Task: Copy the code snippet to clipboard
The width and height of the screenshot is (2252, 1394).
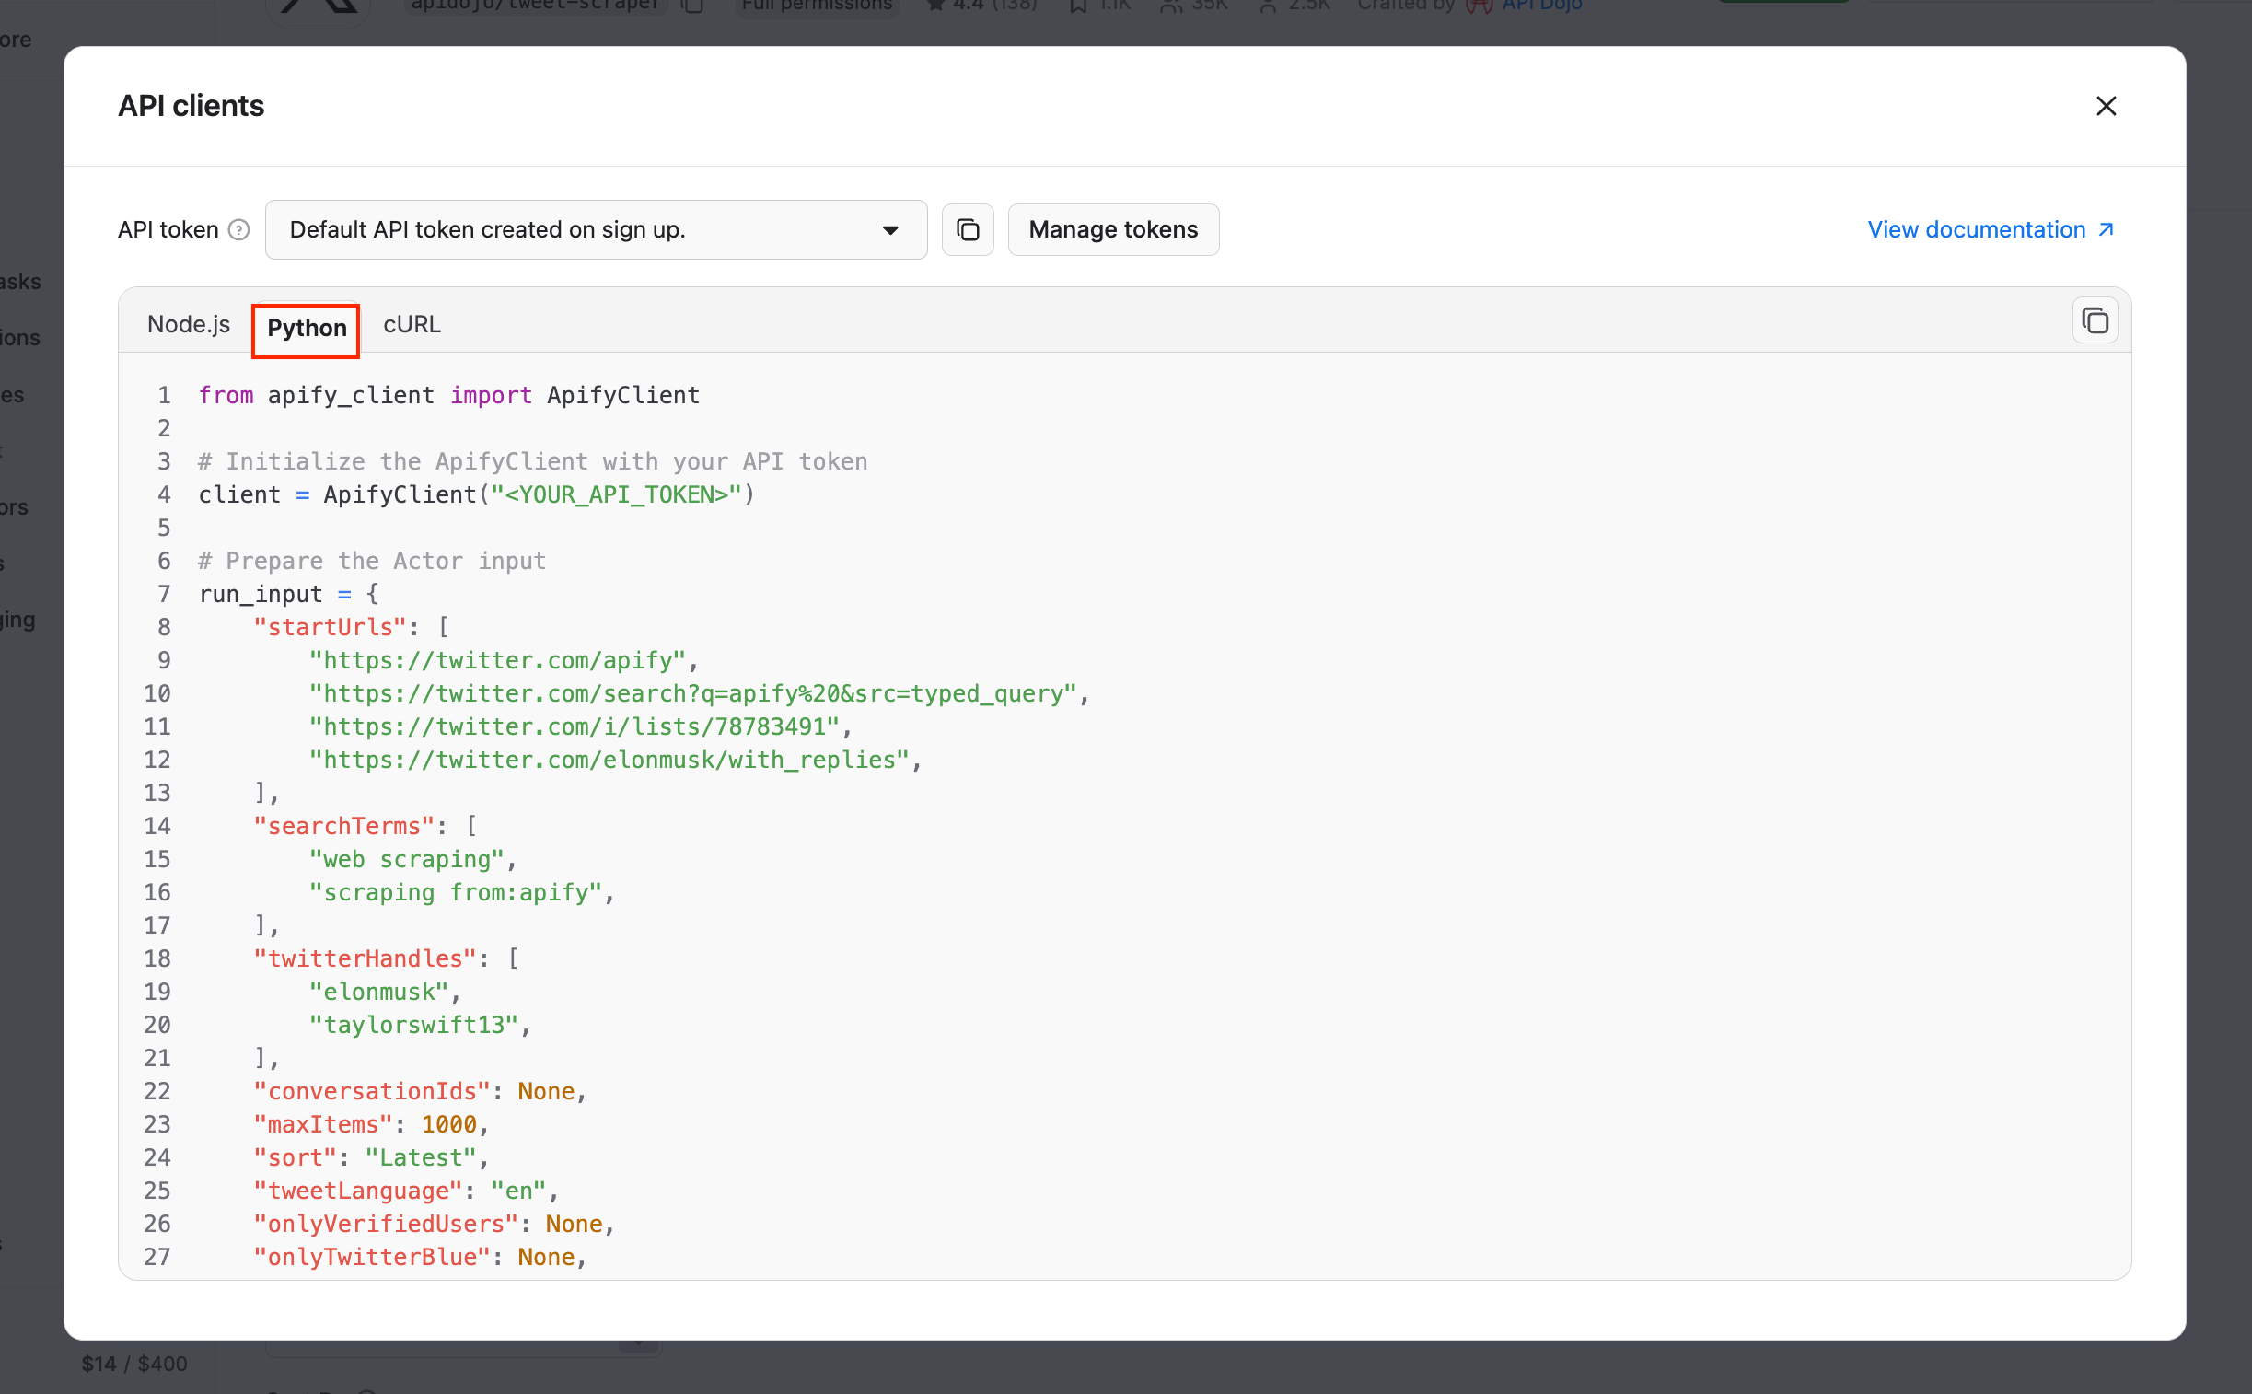Action: 2095,320
